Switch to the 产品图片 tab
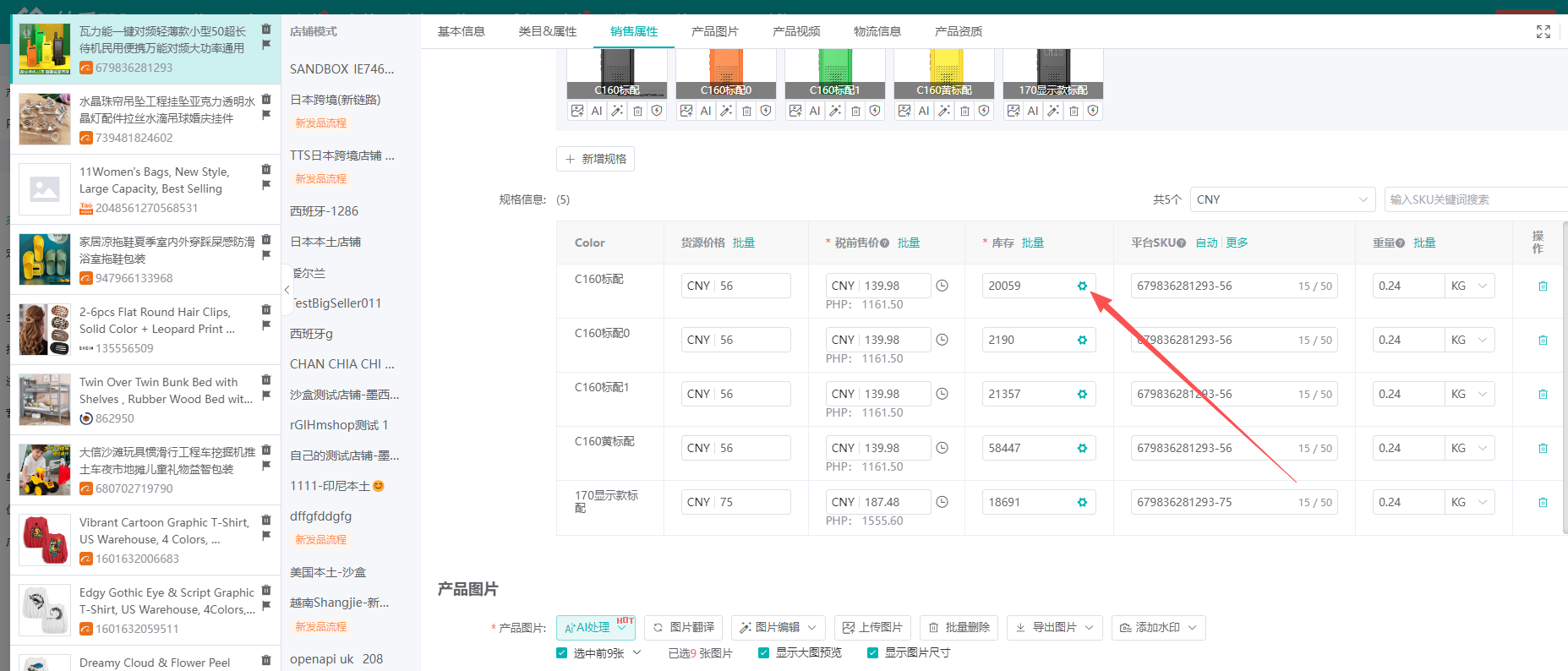 pos(714,31)
